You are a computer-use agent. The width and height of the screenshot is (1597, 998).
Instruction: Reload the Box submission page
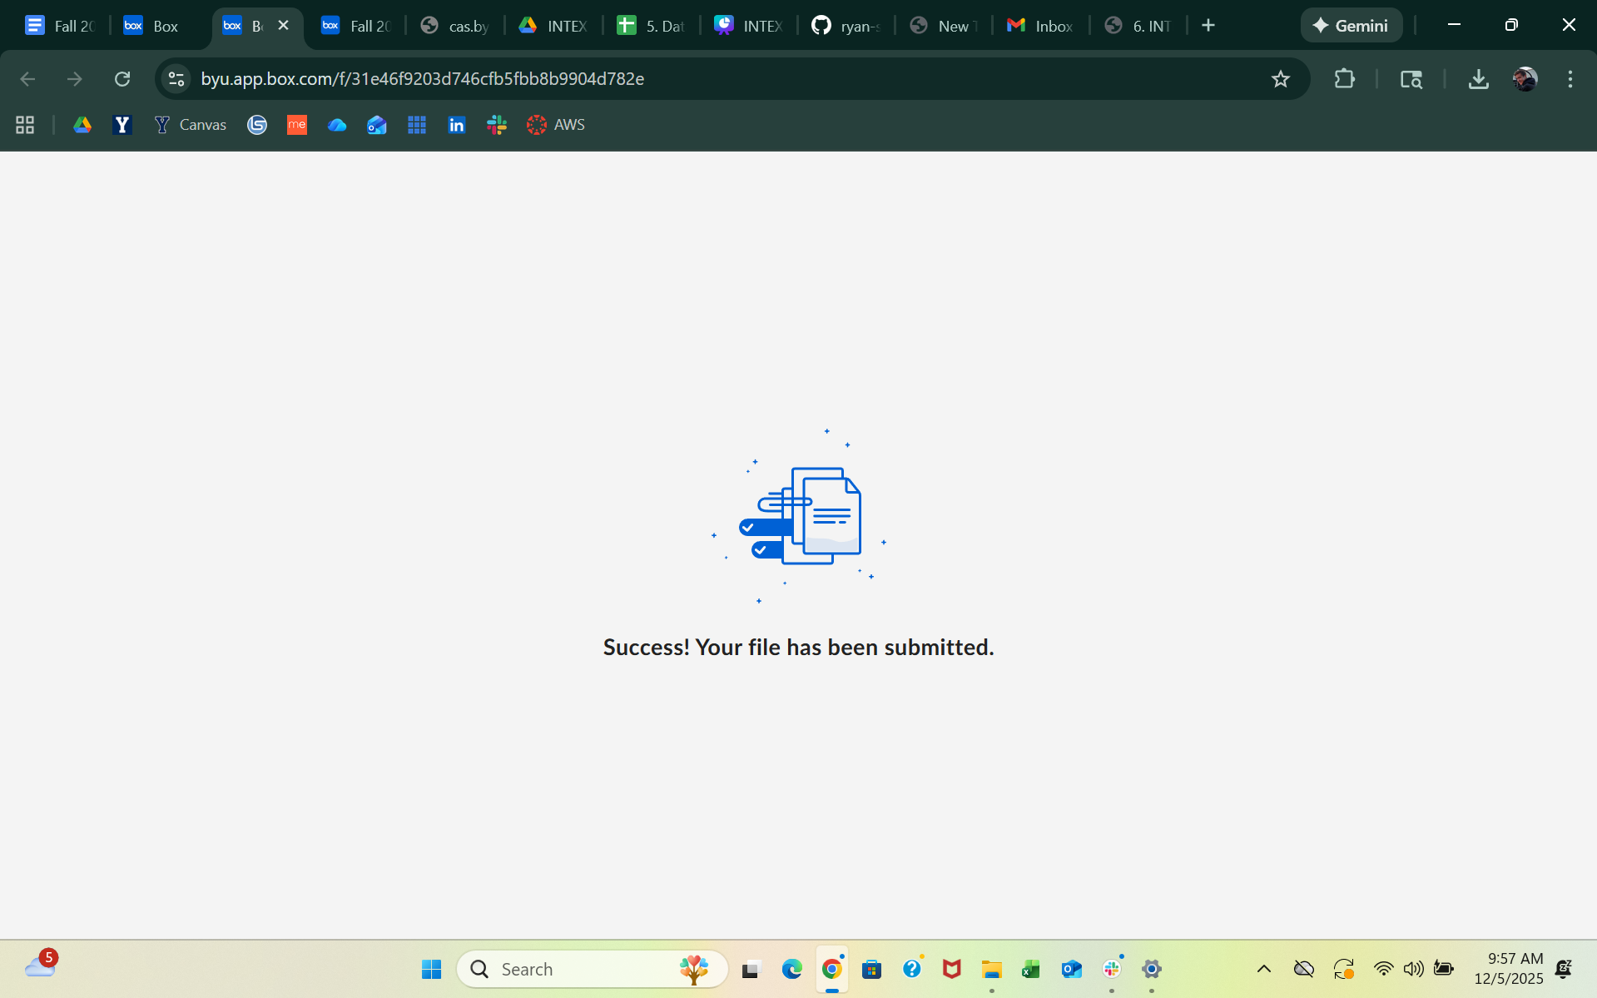(x=122, y=79)
